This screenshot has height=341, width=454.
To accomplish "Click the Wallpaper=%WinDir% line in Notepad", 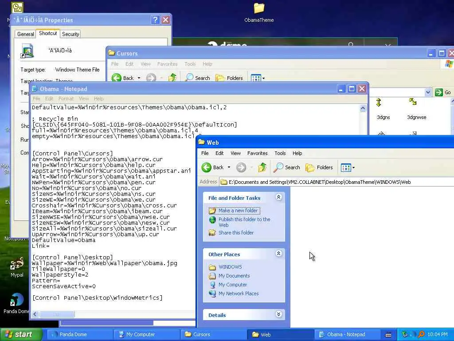I will click(105, 263).
